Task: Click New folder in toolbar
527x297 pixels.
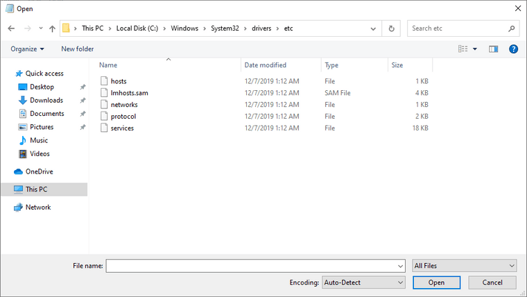Action: (77, 49)
